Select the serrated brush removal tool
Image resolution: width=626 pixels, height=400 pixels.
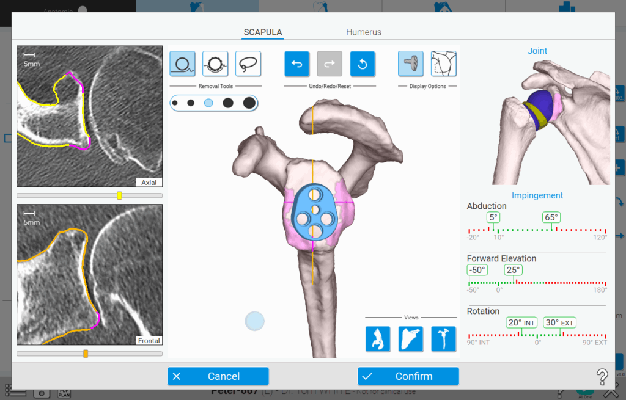pos(215,64)
